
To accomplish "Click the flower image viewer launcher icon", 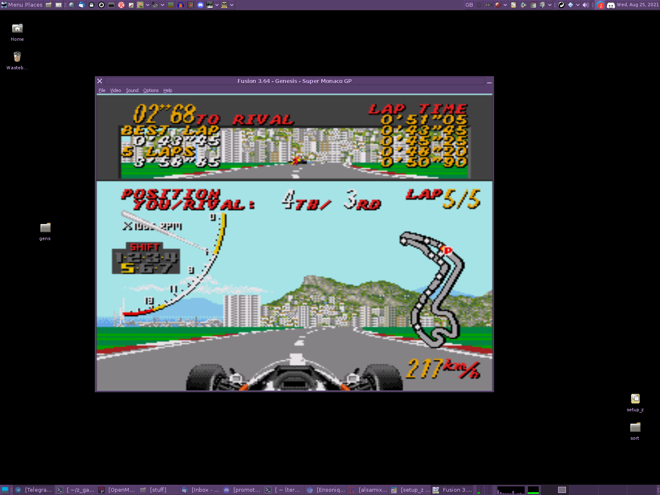I will tap(140, 5).
